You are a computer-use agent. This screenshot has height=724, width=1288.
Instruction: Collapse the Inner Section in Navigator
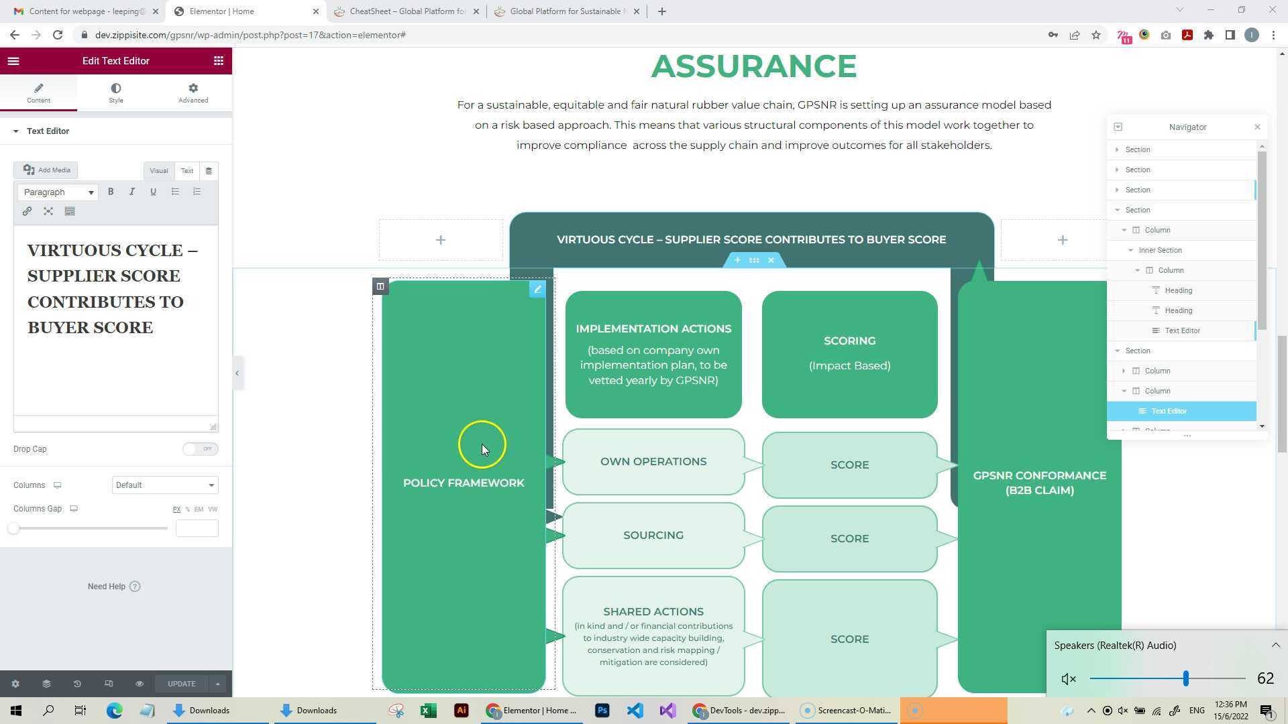click(x=1130, y=250)
